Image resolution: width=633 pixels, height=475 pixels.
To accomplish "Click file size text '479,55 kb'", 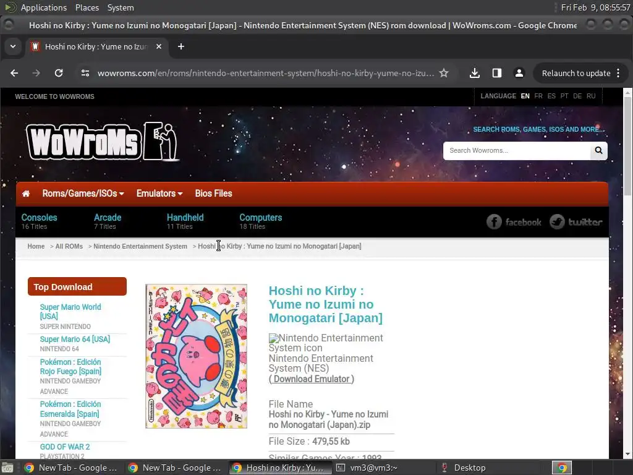I will (331, 442).
